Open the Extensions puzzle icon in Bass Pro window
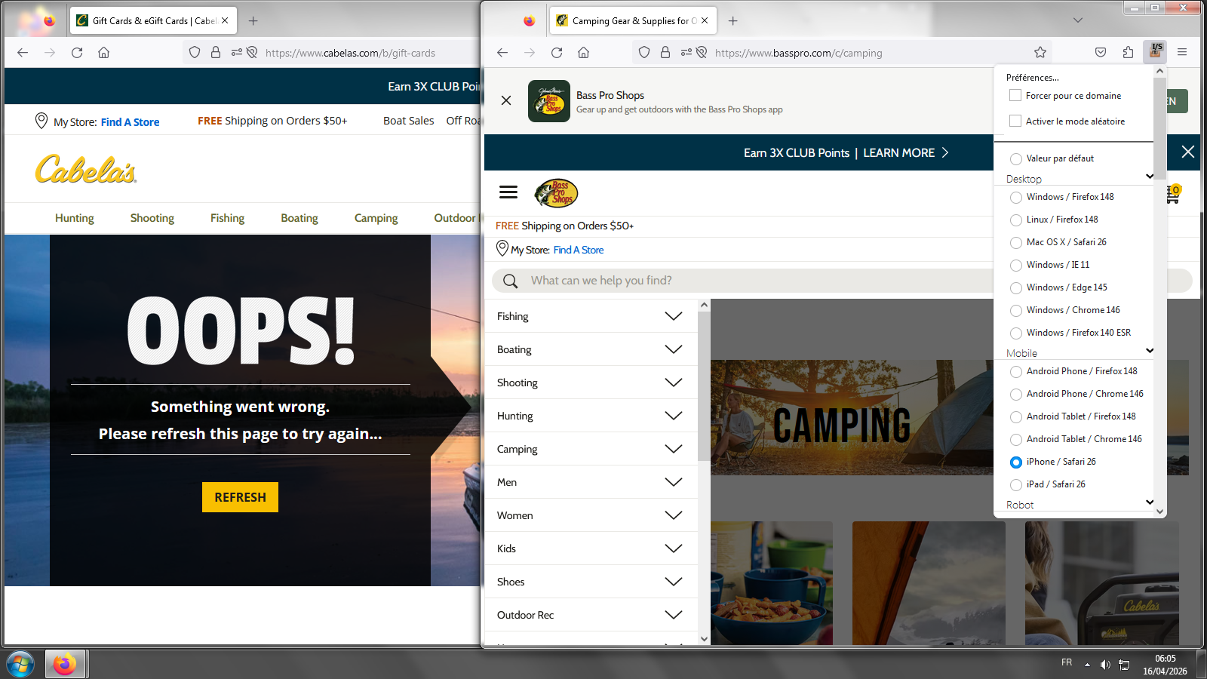This screenshot has width=1207, height=679. [1128, 52]
